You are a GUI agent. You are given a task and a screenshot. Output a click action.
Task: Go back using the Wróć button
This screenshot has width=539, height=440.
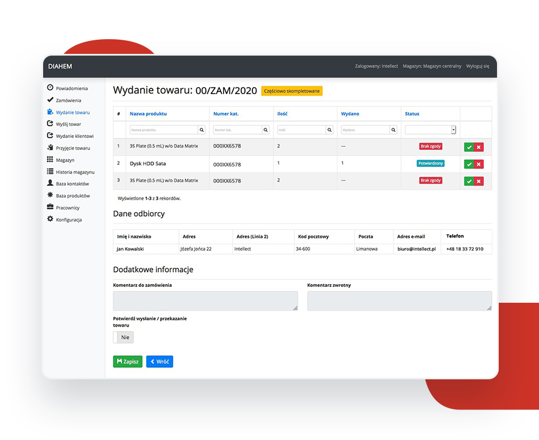159,361
